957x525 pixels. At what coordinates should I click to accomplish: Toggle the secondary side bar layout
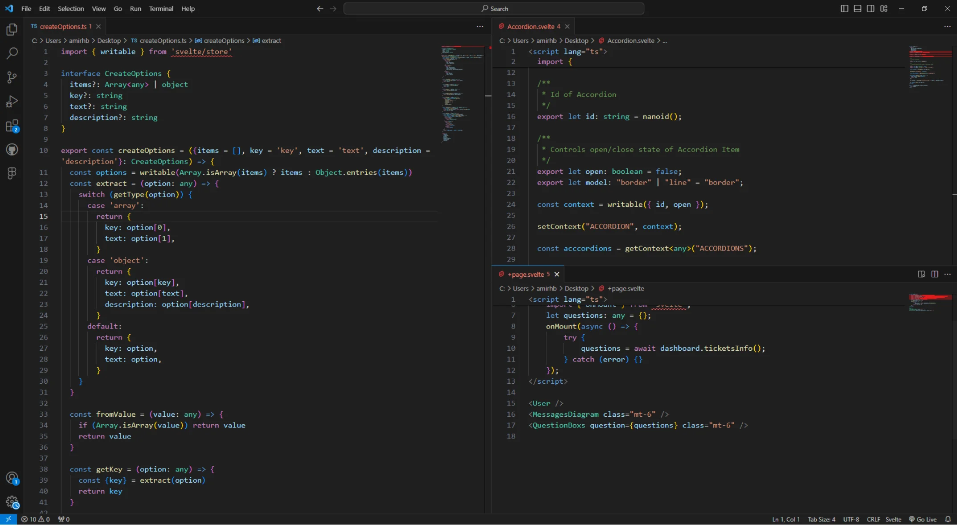click(871, 8)
